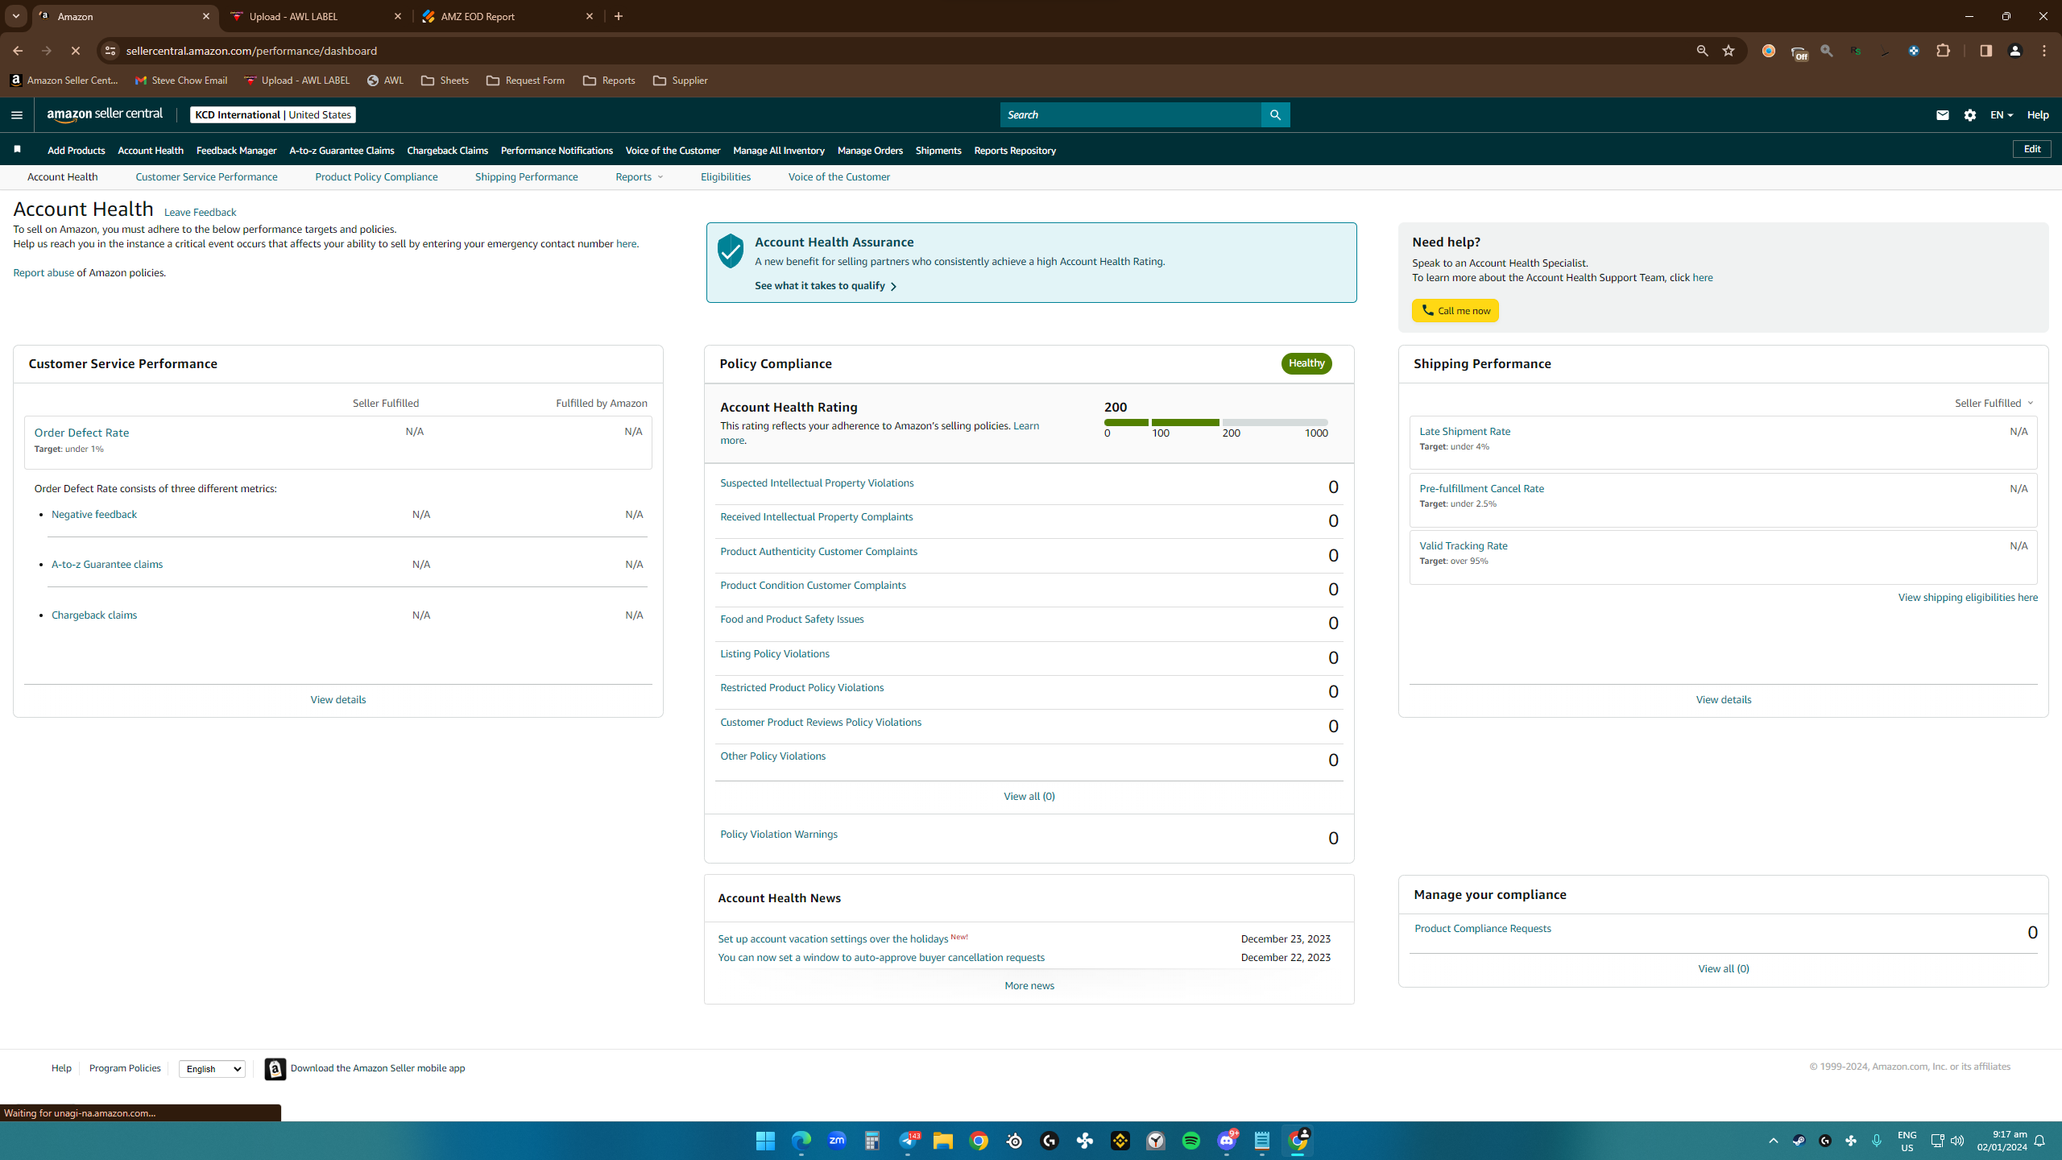Expand See what it takes to qualify
The image size is (2062, 1160).
[x=826, y=286]
